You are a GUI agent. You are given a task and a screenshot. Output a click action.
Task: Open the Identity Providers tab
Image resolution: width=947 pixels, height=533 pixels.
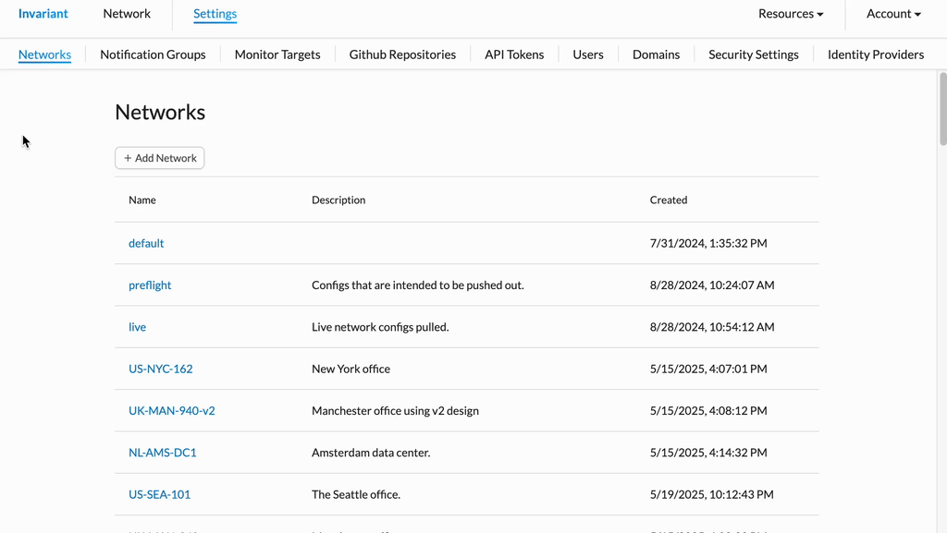[x=875, y=55]
